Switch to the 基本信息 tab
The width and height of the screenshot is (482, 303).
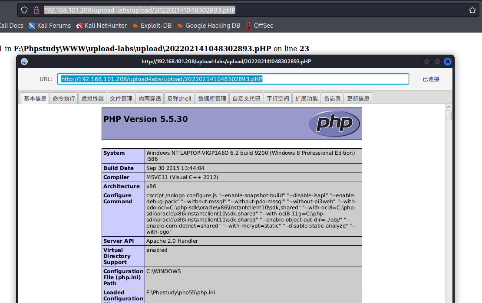click(35, 98)
